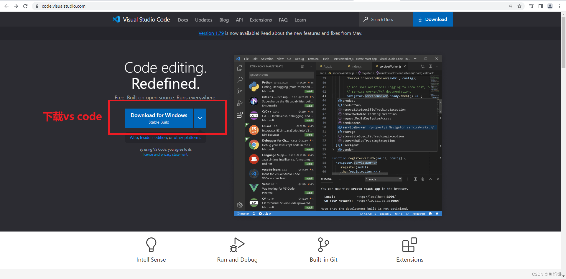This screenshot has width=566, height=279.
Task: Open the Version 1.79 link
Action: tap(211, 33)
